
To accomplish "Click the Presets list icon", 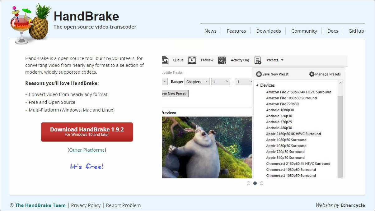I will (x=258, y=60).
